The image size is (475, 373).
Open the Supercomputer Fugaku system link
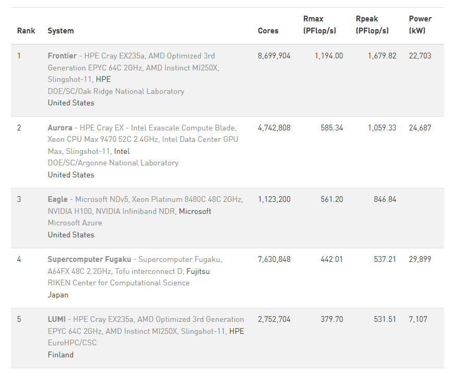tap(89, 259)
